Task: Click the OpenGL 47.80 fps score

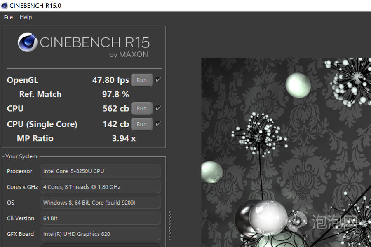Action: point(110,80)
